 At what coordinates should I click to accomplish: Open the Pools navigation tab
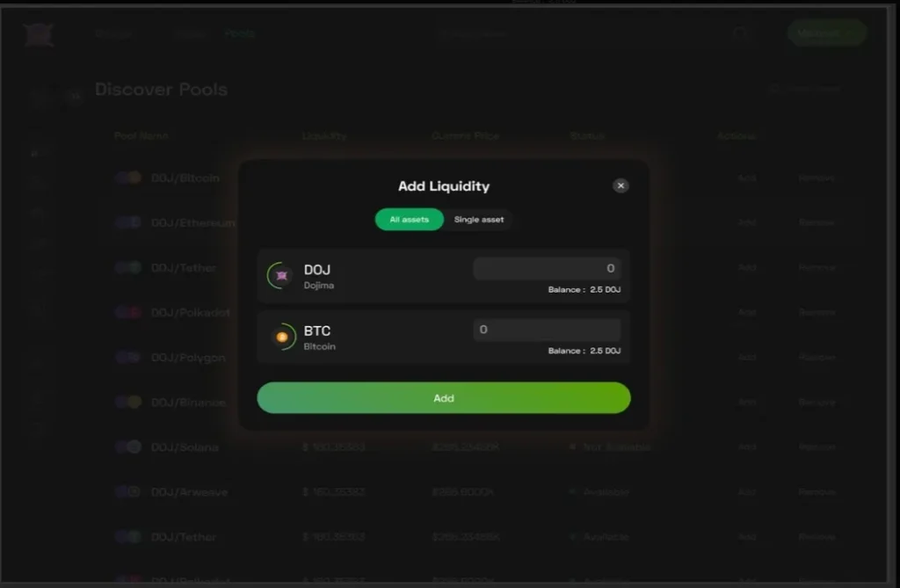click(240, 34)
